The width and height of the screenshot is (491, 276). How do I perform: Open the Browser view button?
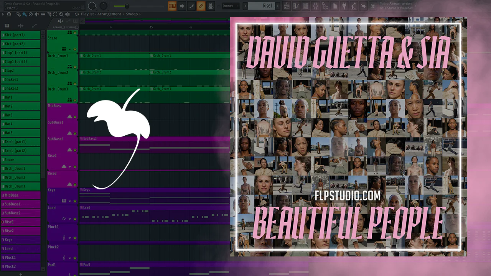325,6
